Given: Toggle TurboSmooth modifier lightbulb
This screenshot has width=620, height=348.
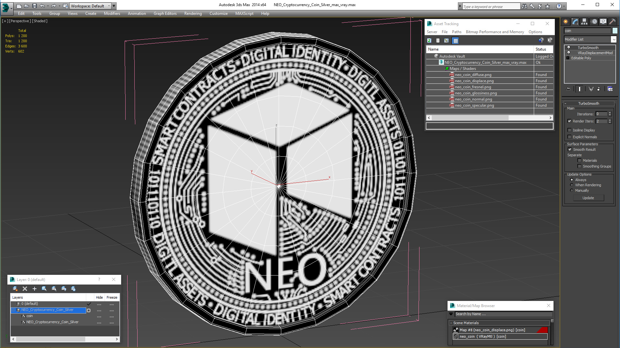Looking at the screenshot, I should 569,48.
